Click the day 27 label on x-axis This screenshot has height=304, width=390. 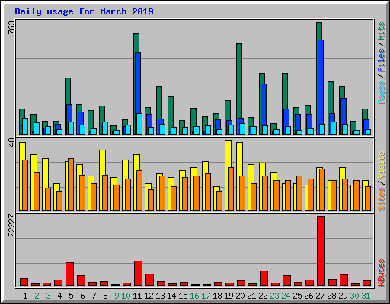pyautogui.click(x=321, y=296)
